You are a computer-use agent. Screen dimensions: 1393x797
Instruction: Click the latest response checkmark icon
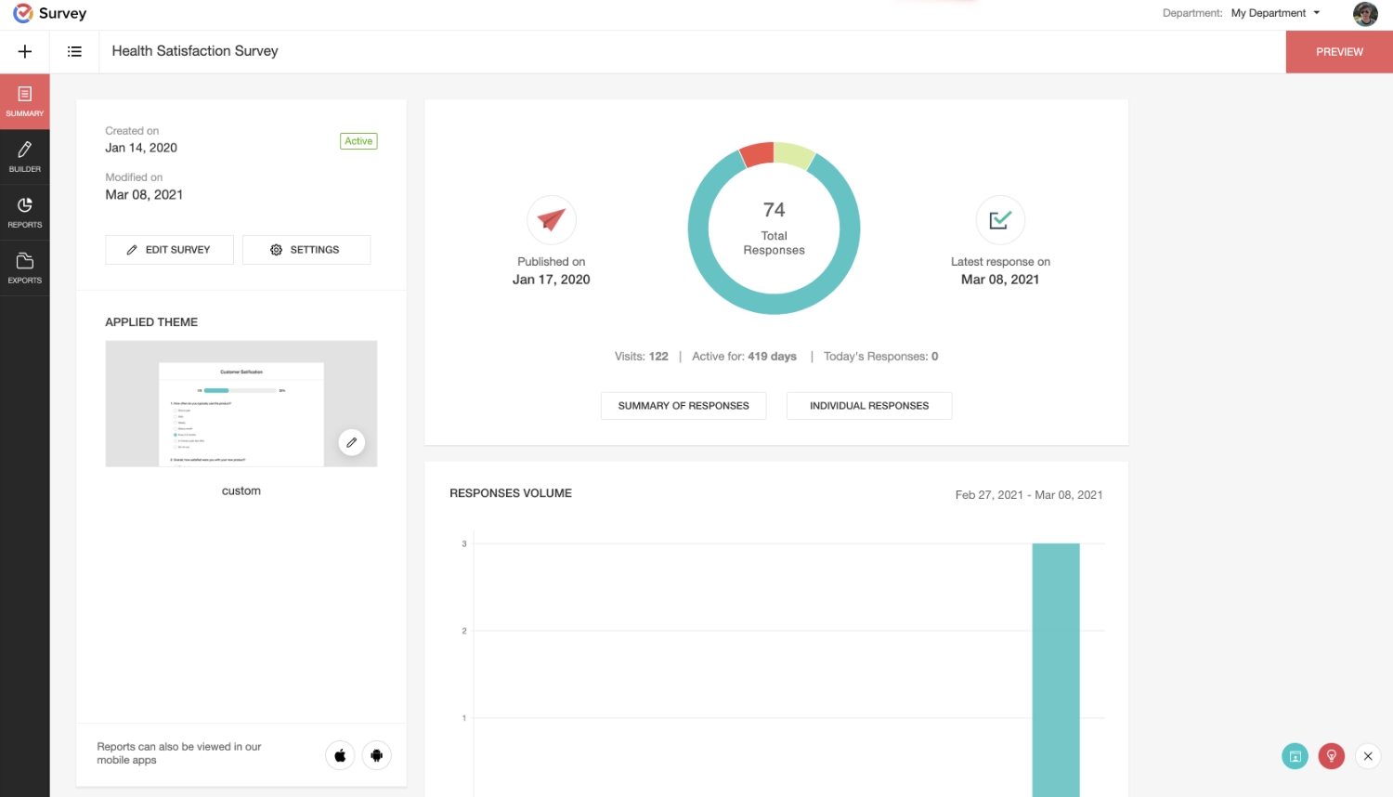[1000, 220]
